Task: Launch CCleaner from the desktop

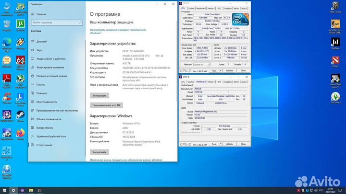Action: pos(7,98)
